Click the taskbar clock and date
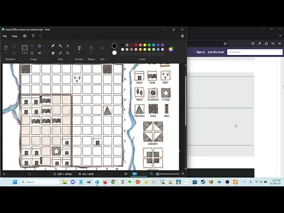Viewport: 284px width, 213px height. pos(275,182)
